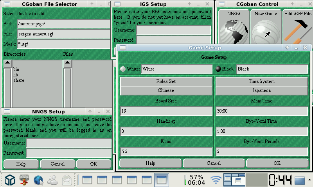
Task: Switch to the fourth taskbar window entry
Action: click(132, 180)
